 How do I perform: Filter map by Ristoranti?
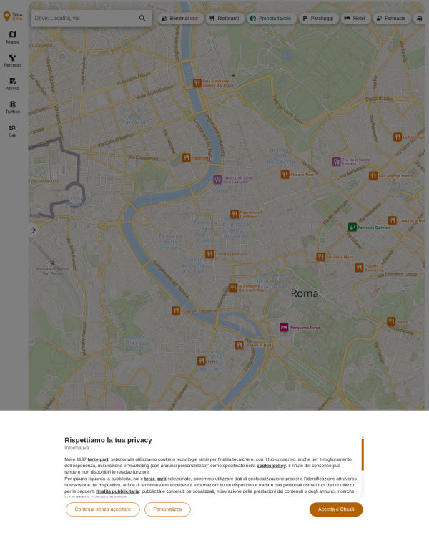pos(225,18)
